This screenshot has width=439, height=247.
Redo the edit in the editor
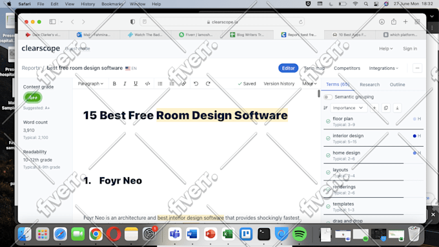click(x=208, y=83)
